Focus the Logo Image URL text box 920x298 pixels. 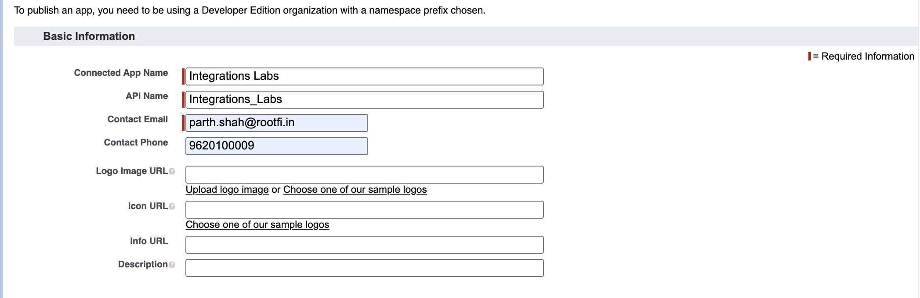coord(364,174)
